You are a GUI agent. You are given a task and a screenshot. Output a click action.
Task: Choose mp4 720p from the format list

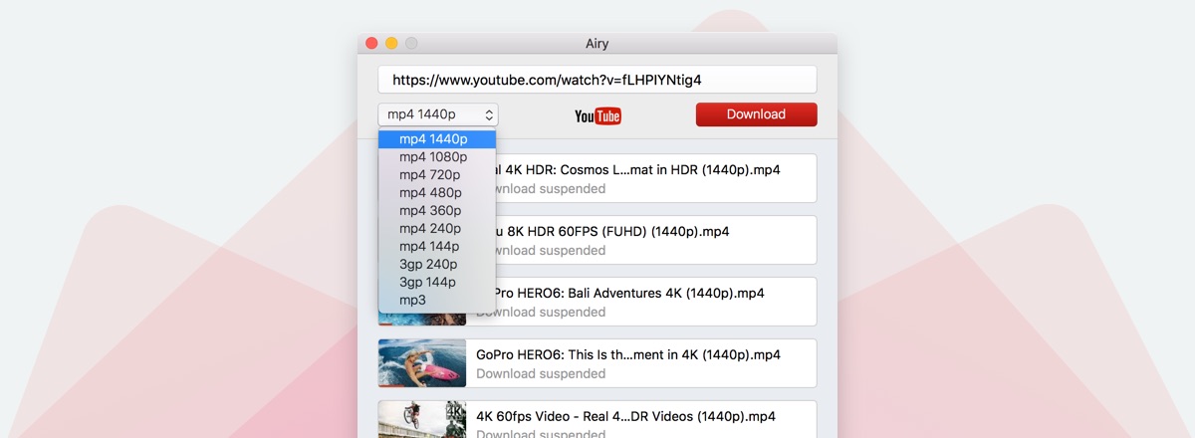point(437,175)
